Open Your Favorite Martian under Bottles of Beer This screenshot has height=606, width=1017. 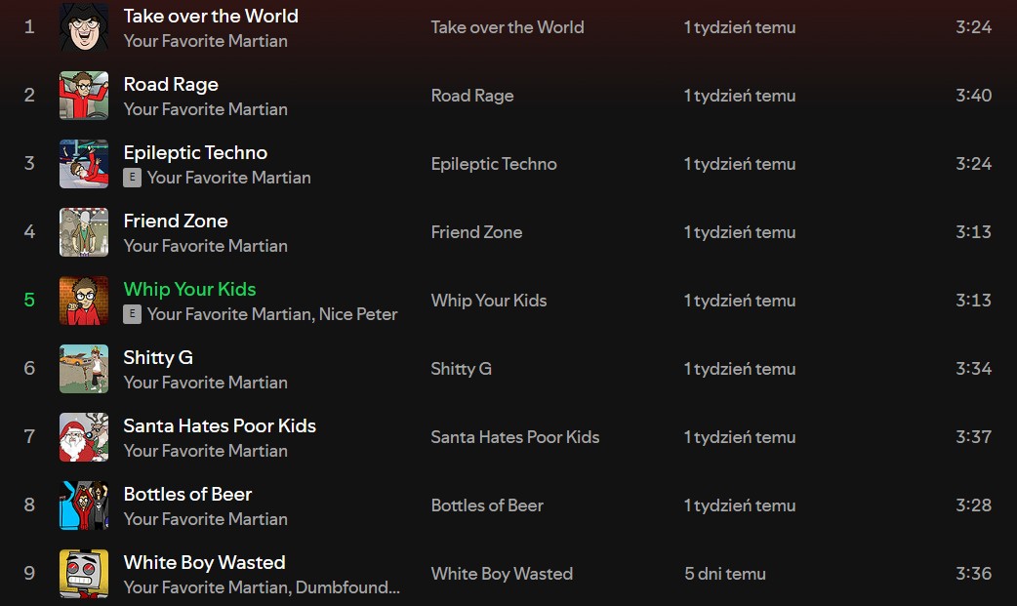(205, 519)
